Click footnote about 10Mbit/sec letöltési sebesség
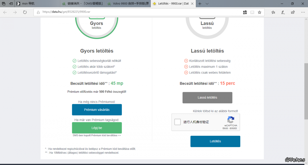This screenshot has height=165, width=308. [x=82, y=153]
